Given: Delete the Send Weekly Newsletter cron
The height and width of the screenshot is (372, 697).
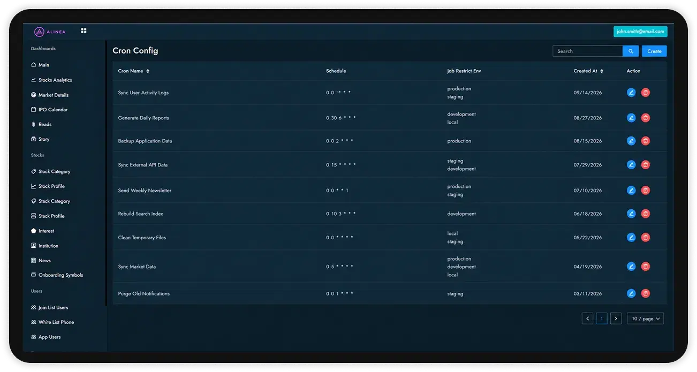Looking at the screenshot, I should [x=646, y=190].
